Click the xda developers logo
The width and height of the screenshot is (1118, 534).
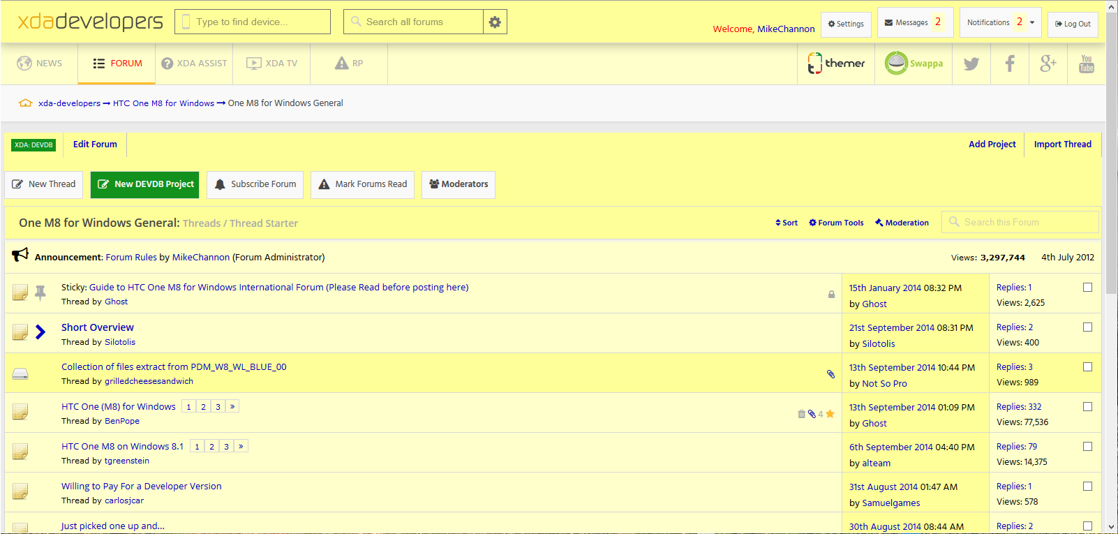coord(90,21)
